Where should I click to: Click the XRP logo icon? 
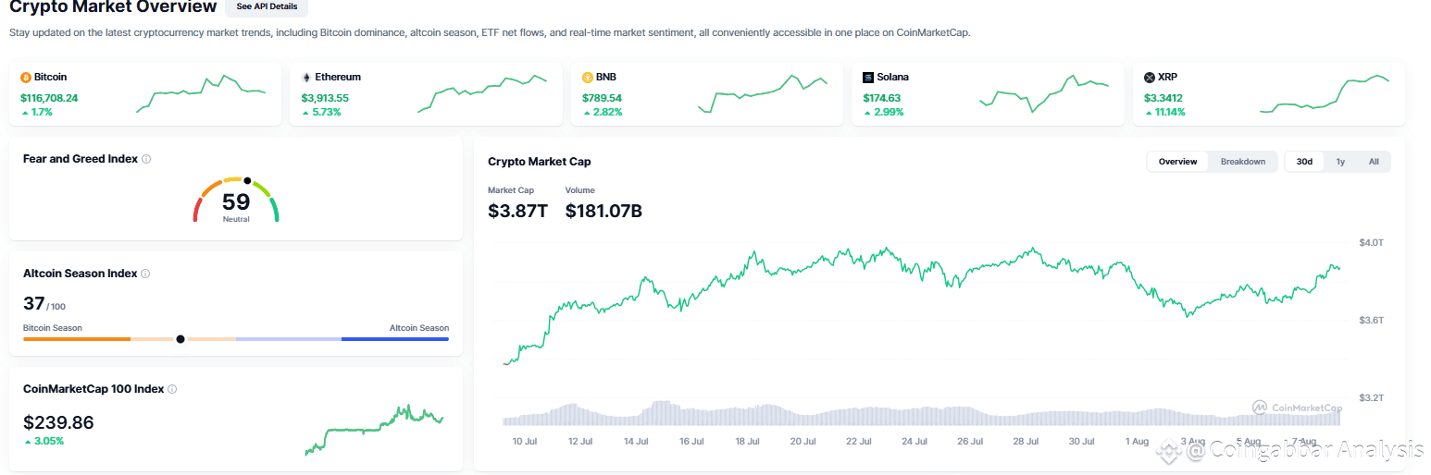click(x=1150, y=78)
